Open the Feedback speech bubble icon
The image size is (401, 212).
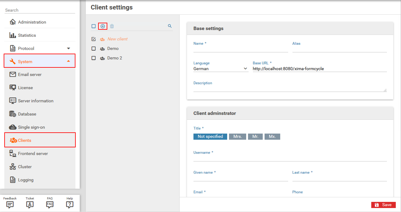10,205
